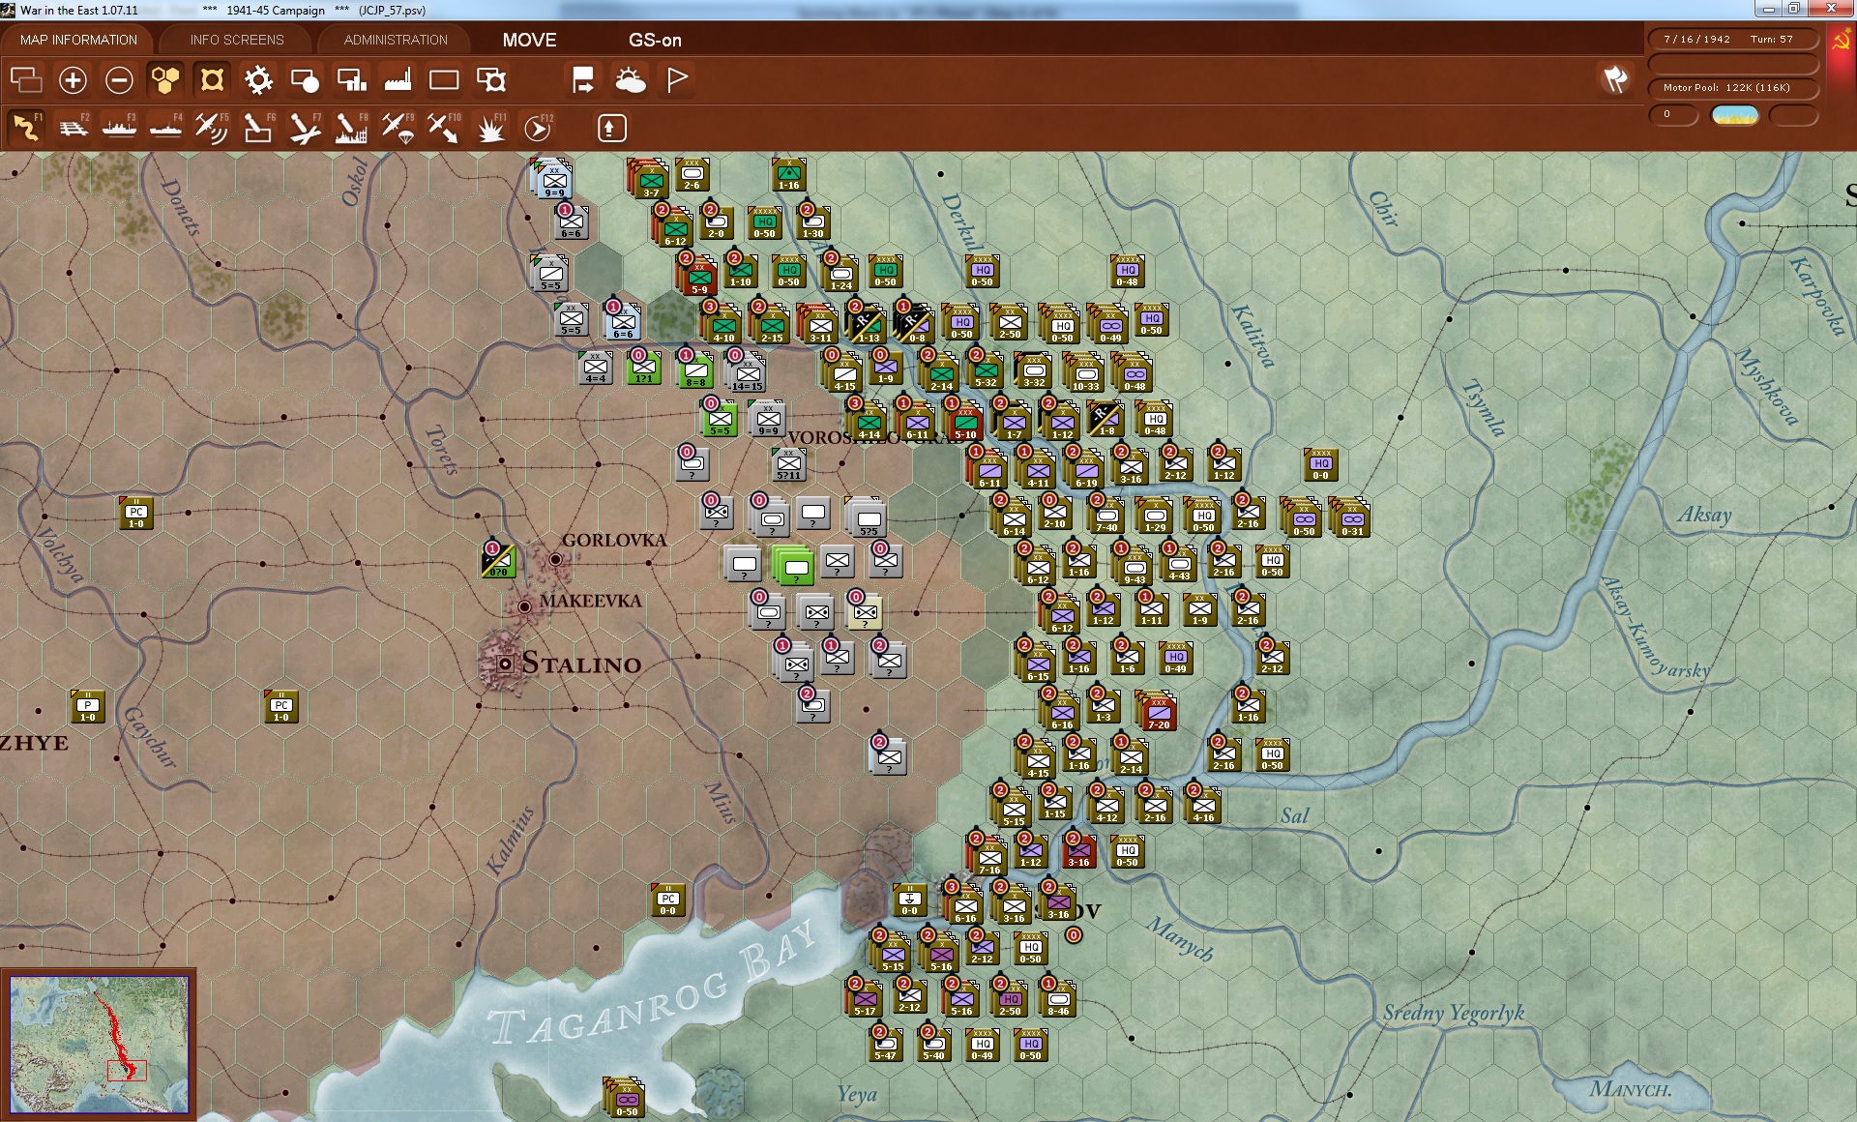
Task: Click the flag-with-arrow next unit icon
Action: [583, 80]
